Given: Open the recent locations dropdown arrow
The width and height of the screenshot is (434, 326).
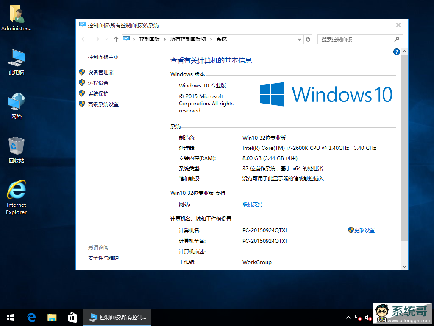Looking at the screenshot, I should click(106, 39).
